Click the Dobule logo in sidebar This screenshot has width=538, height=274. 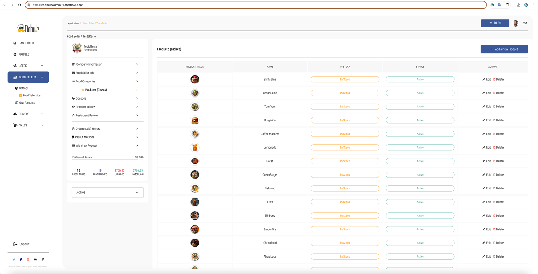[28, 28]
